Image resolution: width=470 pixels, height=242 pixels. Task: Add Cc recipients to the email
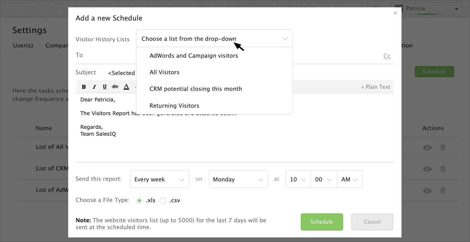(387, 56)
